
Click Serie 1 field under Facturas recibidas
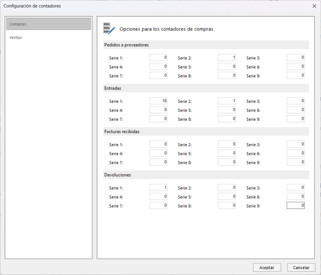158,144
